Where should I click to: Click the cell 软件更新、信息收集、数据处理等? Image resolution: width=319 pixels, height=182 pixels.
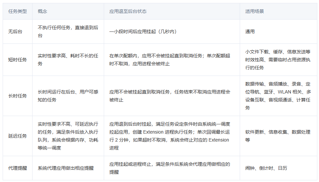pyautogui.click(x=278, y=136)
